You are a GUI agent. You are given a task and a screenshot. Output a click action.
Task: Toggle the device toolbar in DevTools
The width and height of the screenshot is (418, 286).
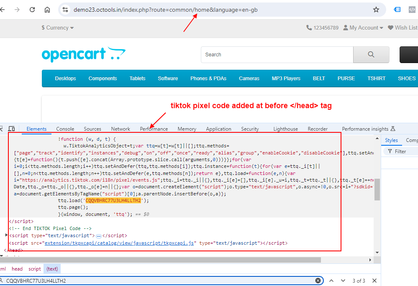coord(11,129)
